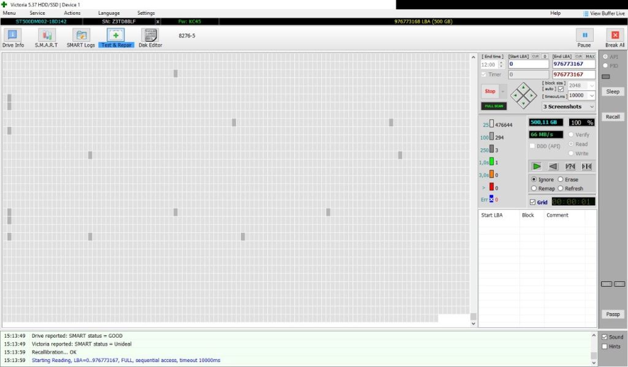This screenshot has width=628, height=367.
Task: Open the Menu menu
Action: click(9, 13)
